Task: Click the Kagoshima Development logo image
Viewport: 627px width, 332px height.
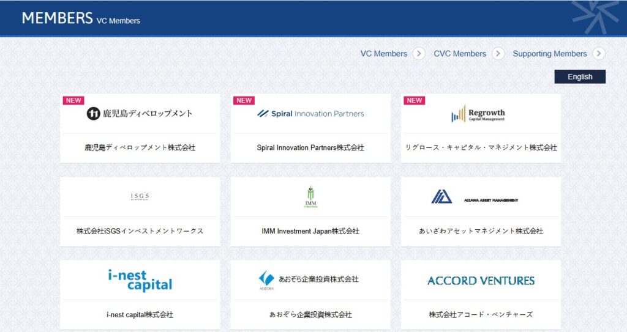Action: (x=140, y=114)
